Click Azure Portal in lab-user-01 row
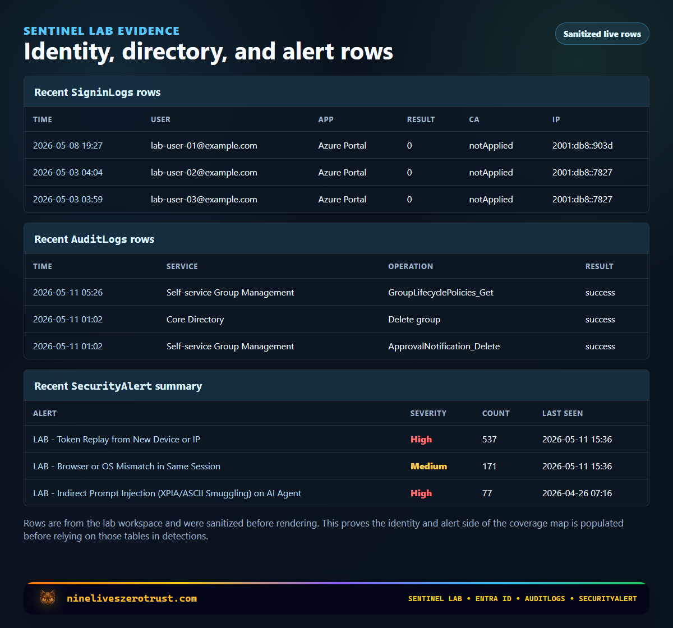 click(x=342, y=145)
